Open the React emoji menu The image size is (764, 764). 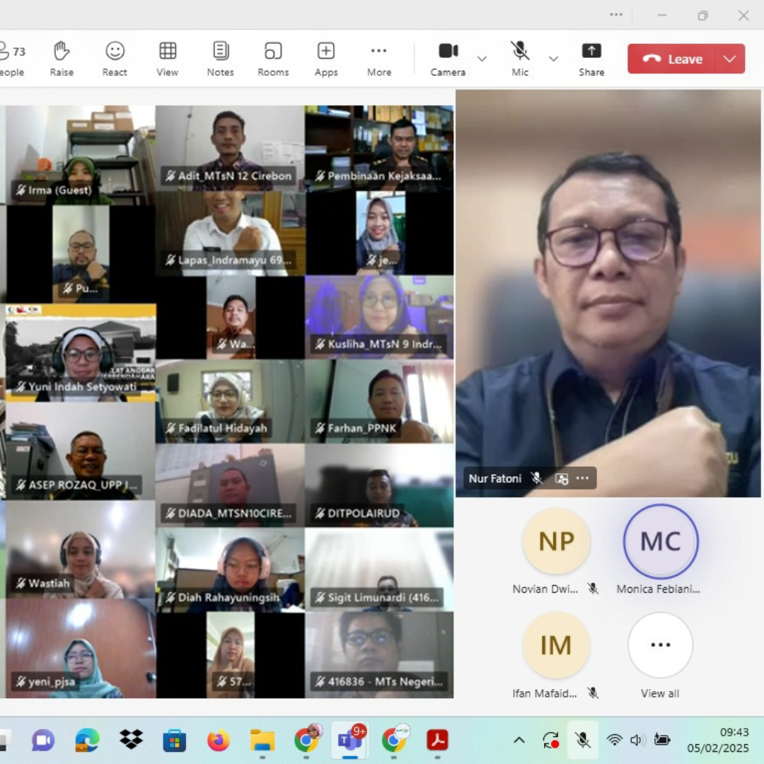click(115, 59)
